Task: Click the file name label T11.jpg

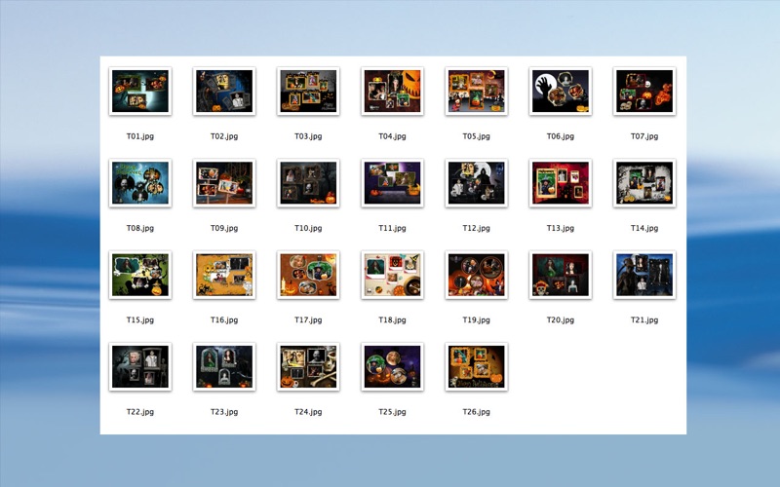Action: click(393, 228)
